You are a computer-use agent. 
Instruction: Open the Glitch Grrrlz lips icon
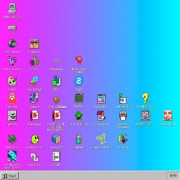(79, 61)
